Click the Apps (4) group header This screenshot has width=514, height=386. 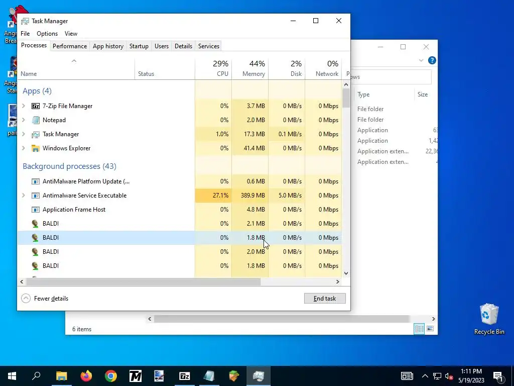[x=37, y=91]
